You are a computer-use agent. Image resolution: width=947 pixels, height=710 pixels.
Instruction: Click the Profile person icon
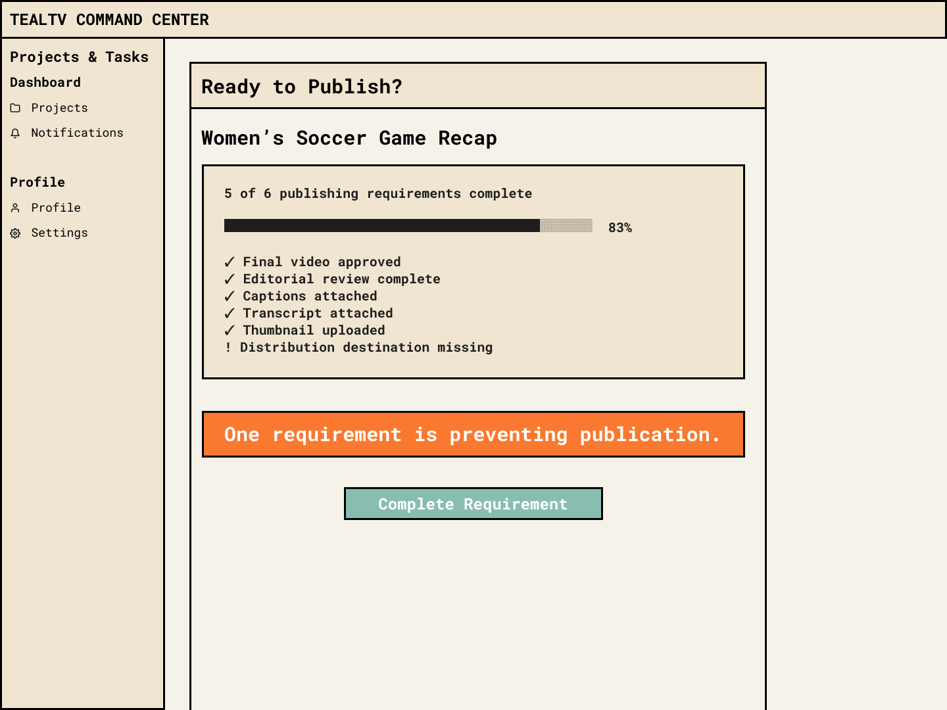pyautogui.click(x=15, y=208)
